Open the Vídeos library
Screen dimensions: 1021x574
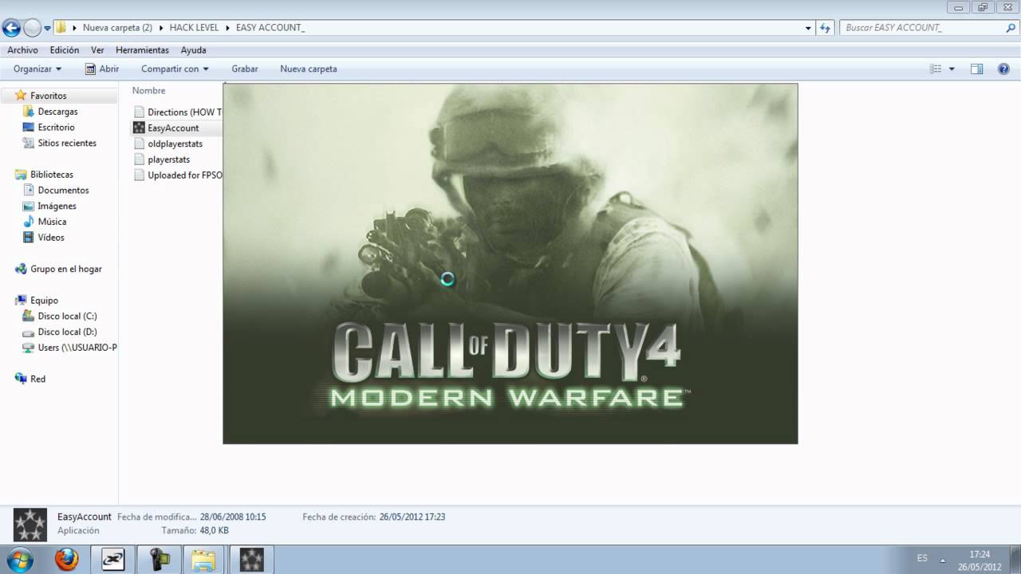[51, 238]
